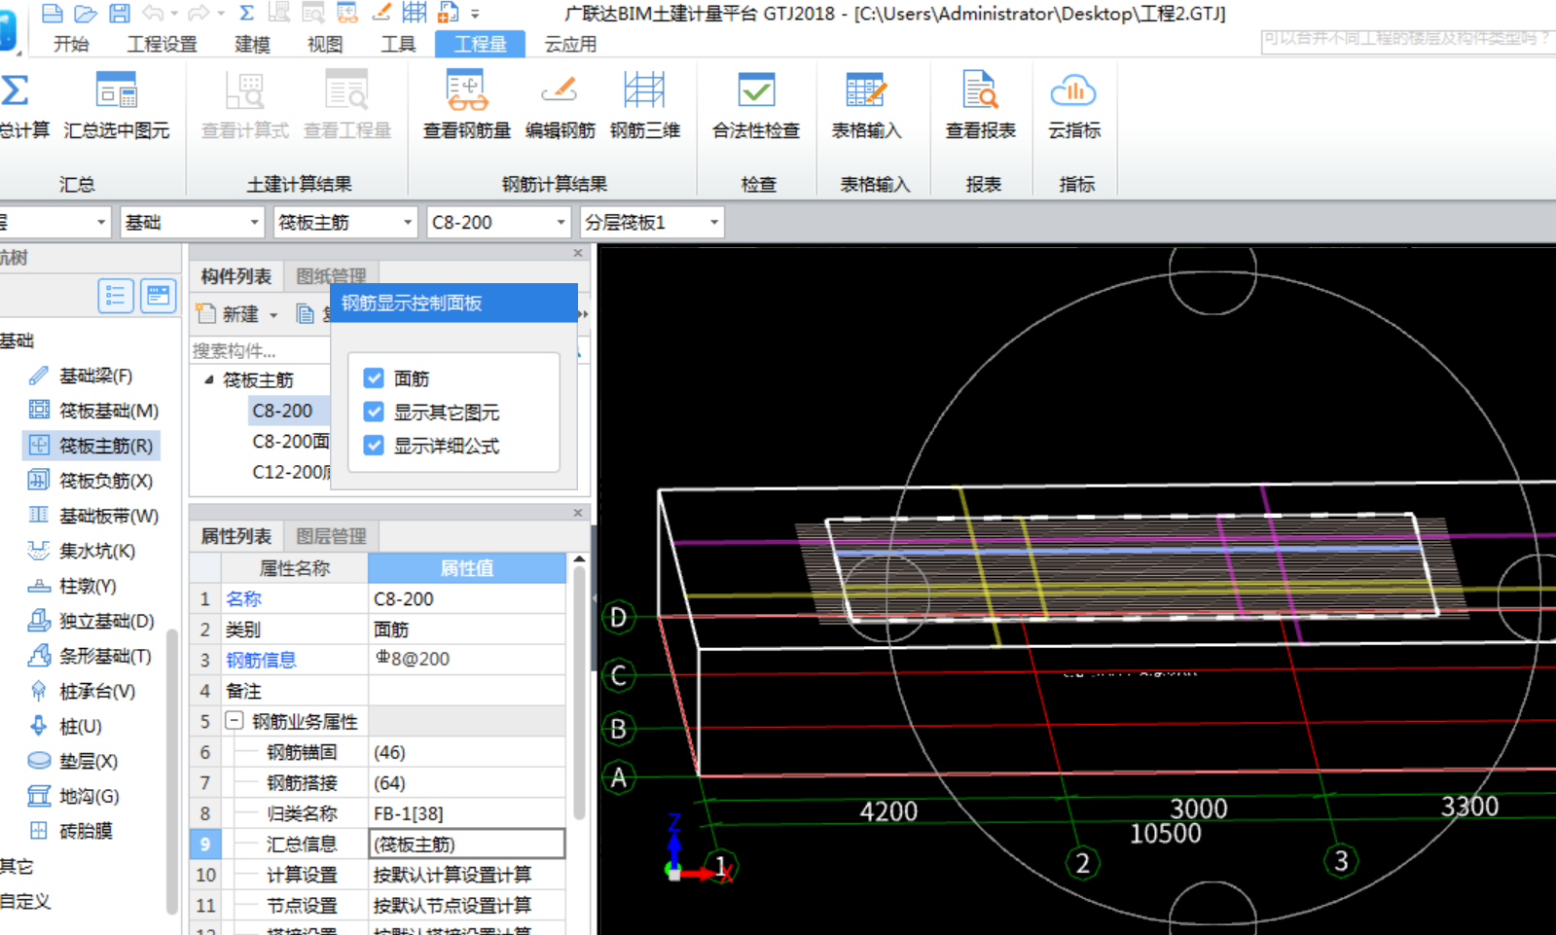Viewport: 1556px width, 935px height.
Task: Select 筏板负筋(X) component type
Action: tap(105, 481)
